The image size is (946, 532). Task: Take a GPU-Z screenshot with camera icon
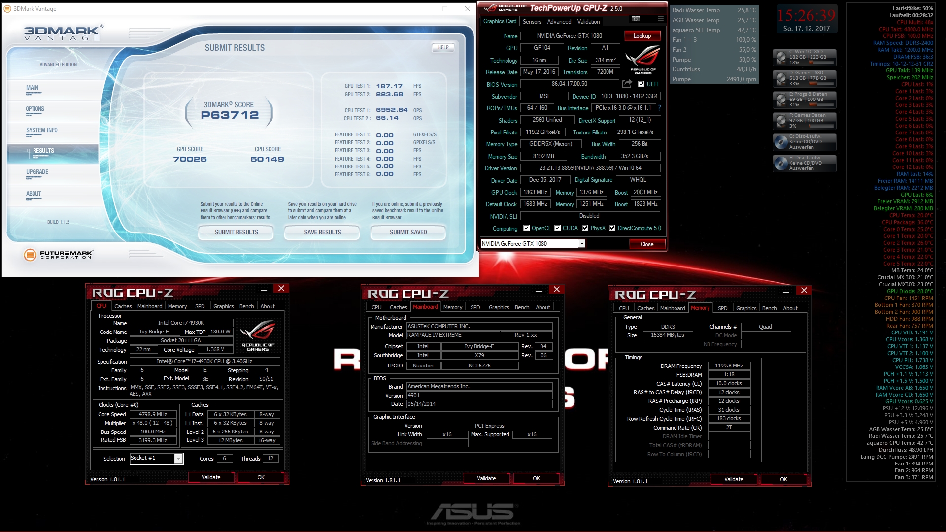click(x=636, y=19)
